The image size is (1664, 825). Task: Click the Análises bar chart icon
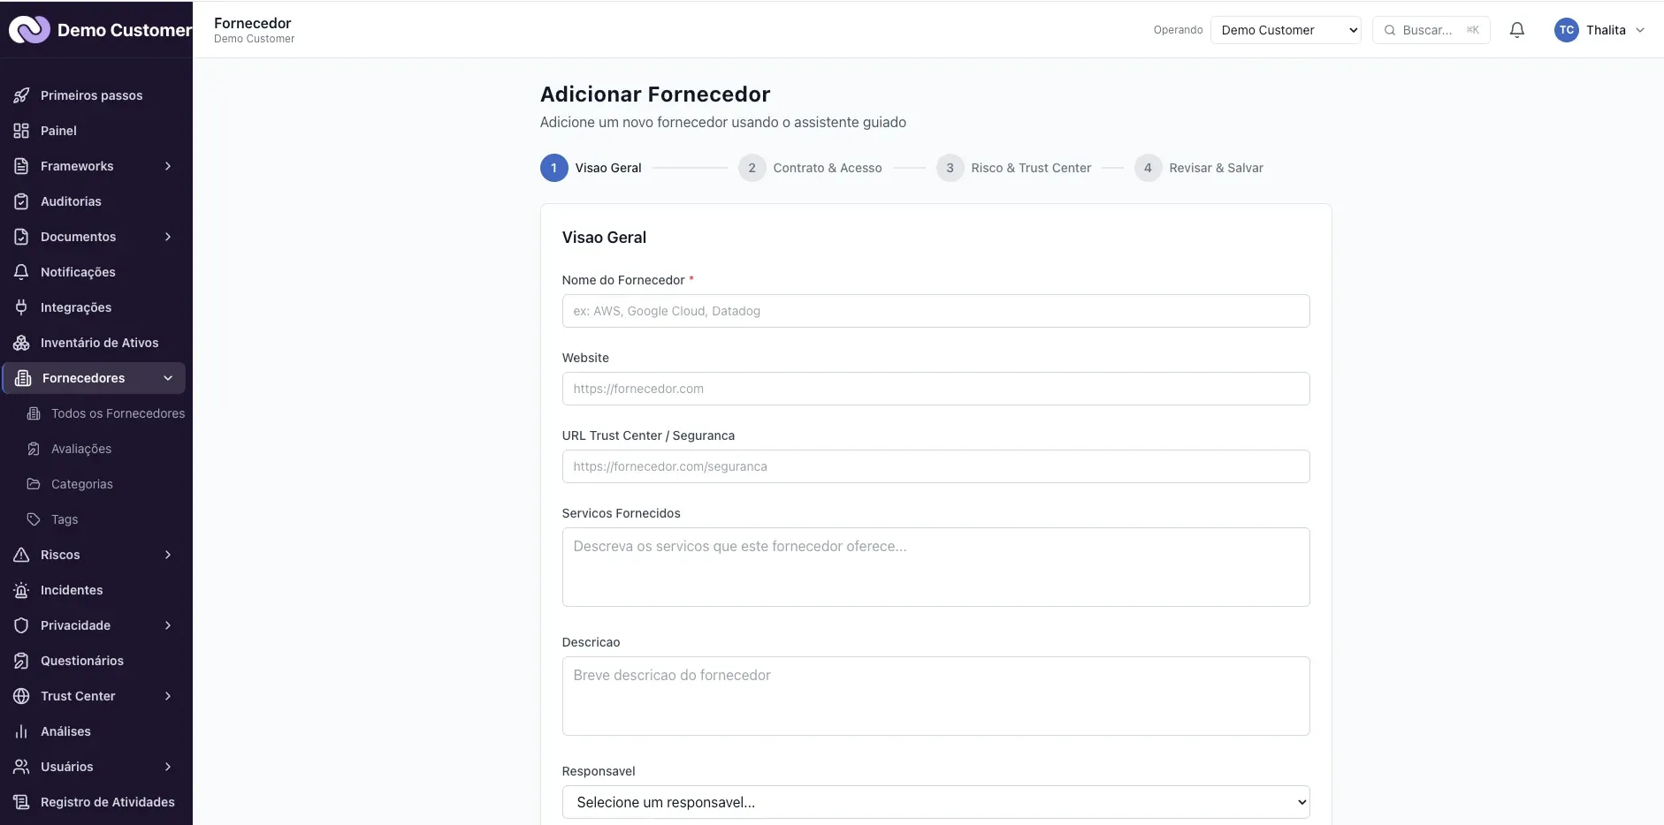pyautogui.click(x=21, y=731)
